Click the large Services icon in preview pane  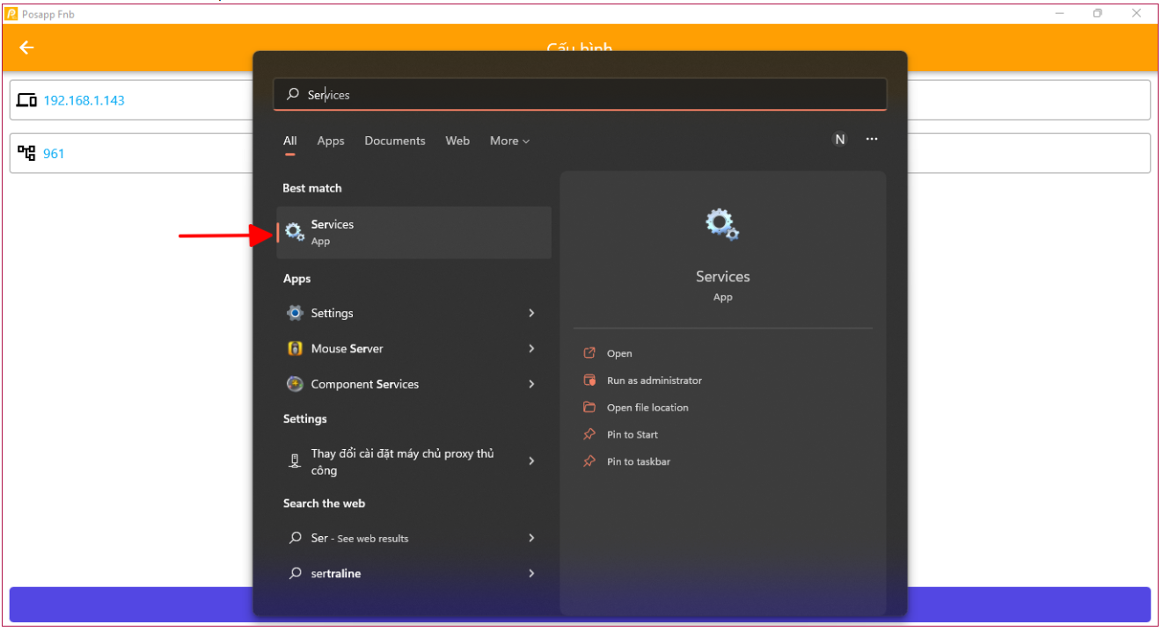[722, 225]
